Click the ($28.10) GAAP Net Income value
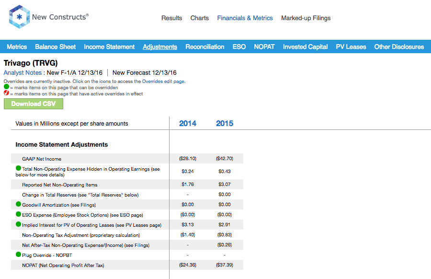 (x=188, y=159)
